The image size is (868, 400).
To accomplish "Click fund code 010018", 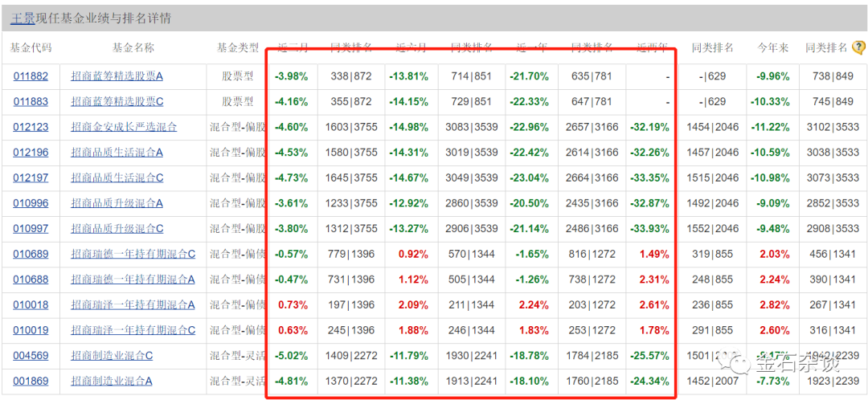I will pos(31,305).
